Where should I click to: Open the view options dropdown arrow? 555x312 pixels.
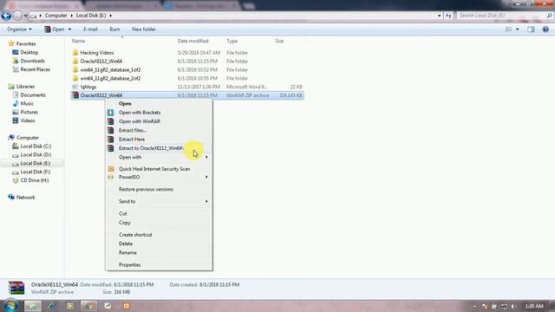coord(518,29)
